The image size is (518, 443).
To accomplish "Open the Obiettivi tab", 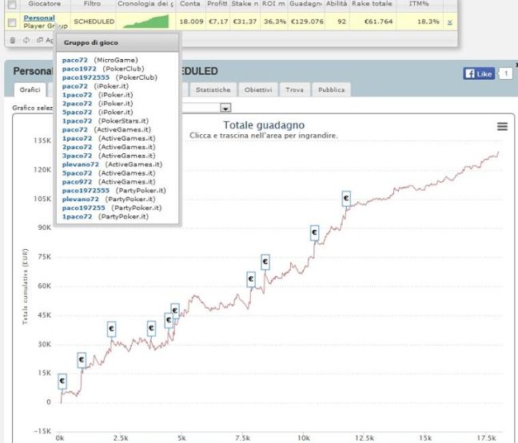I will 258,89.
